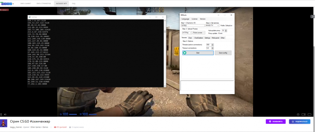Image resolution: width=315 pixels, height=132 pixels.
Task: Switch to the ChatGrabber tab
Action: click(x=198, y=38)
